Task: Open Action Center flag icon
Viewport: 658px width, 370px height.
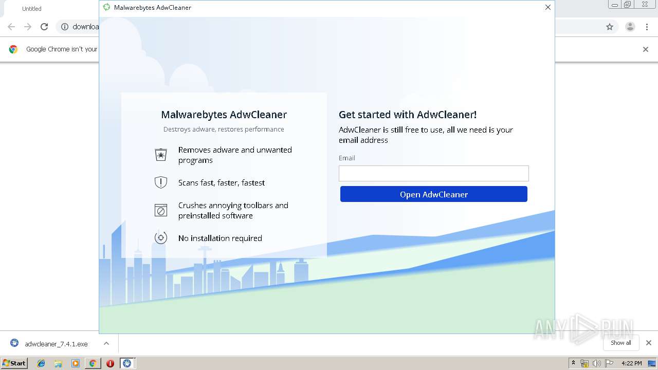Action: 609,363
